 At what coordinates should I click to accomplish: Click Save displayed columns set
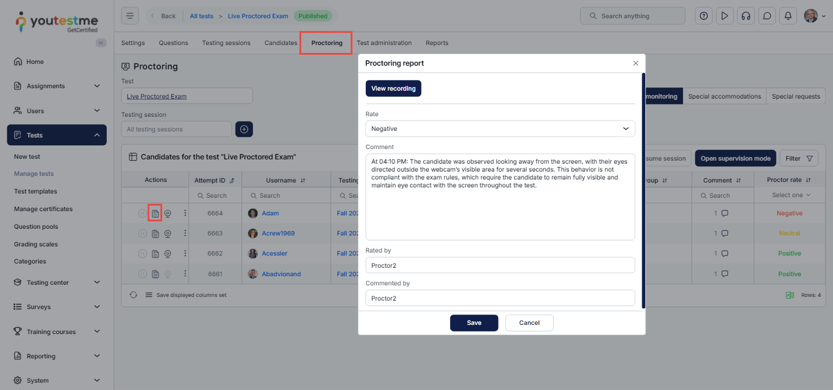point(185,295)
